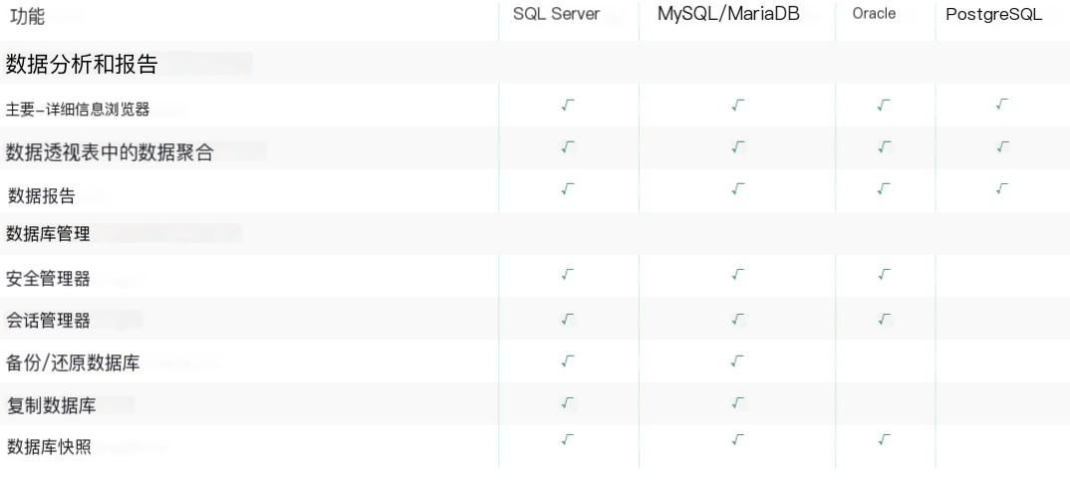Click the 会话管理器 feature label
1070x480 pixels.
pos(48,321)
